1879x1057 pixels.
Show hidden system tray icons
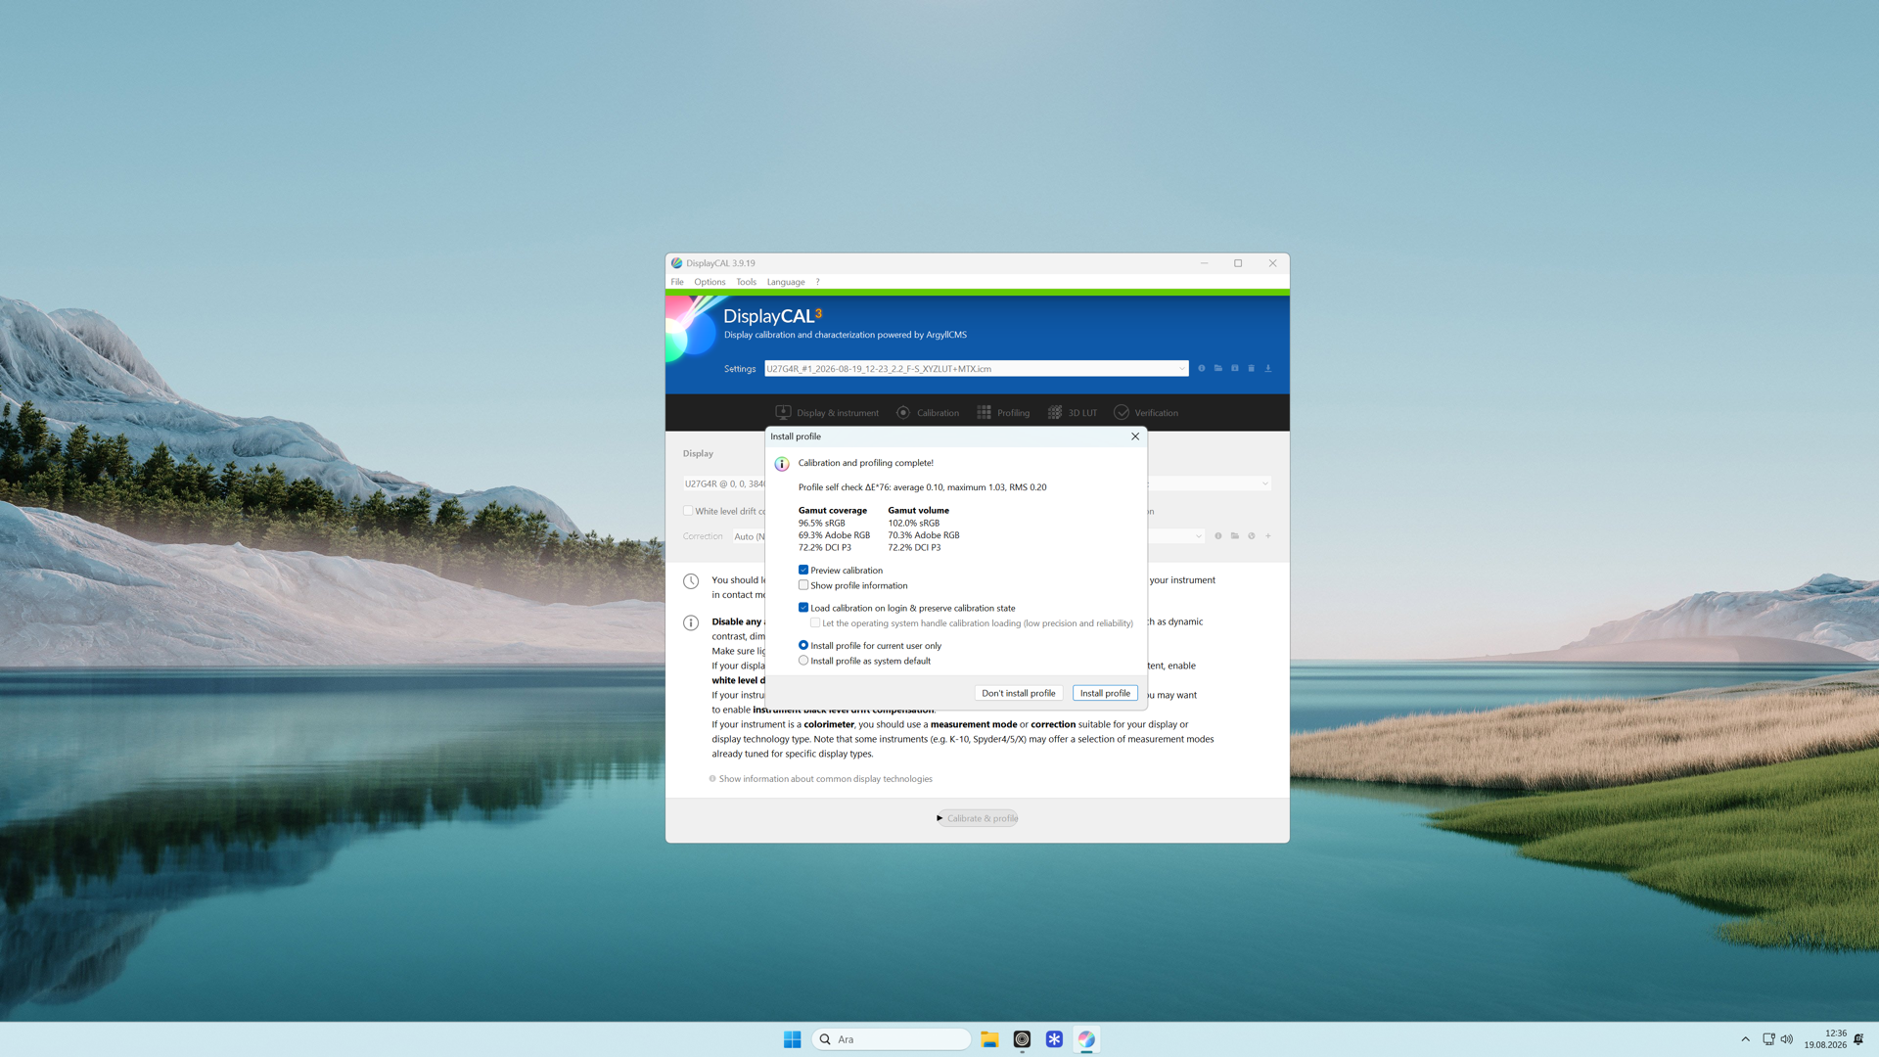point(1745,1039)
